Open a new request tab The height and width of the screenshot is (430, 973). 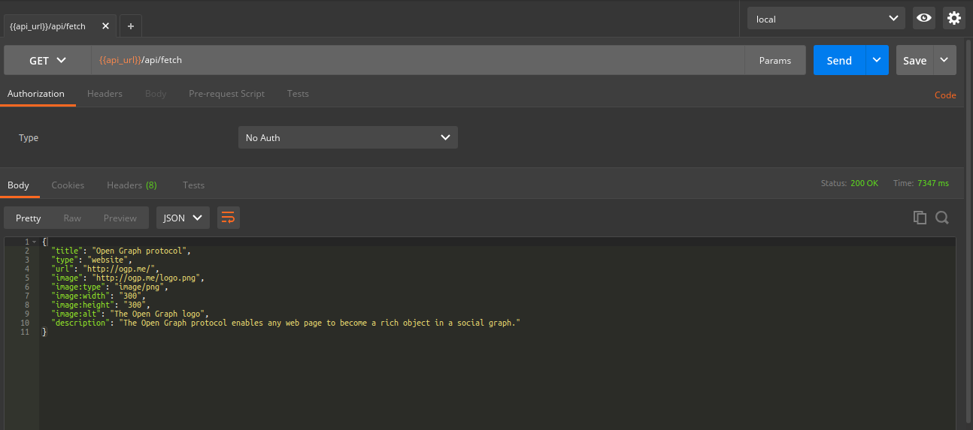[x=130, y=26]
